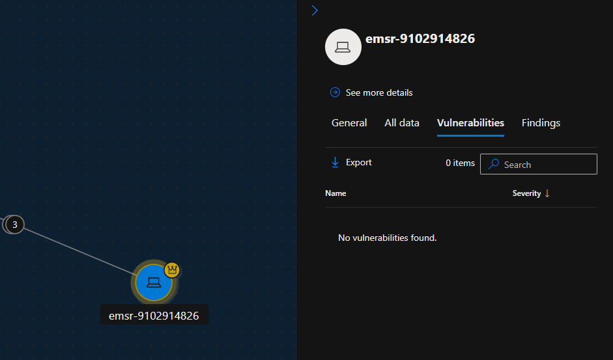Click the gold crown badge on the node
Image resolution: width=613 pixels, height=360 pixels.
pyautogui.click(x=172, y=269)
